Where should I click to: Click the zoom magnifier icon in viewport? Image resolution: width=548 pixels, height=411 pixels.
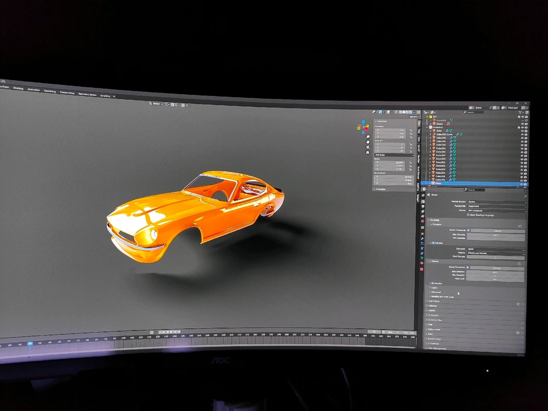[x=368, y=137]
